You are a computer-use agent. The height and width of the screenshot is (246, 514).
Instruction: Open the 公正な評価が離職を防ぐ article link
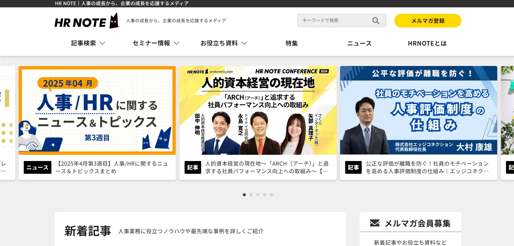(427, 167)
